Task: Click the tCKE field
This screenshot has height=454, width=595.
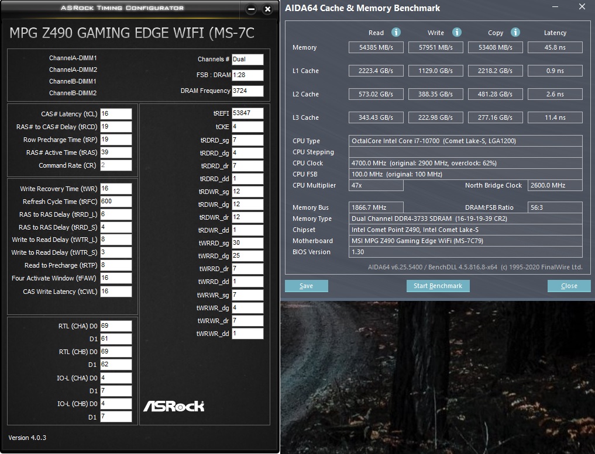Action: (x=247, y=127)
